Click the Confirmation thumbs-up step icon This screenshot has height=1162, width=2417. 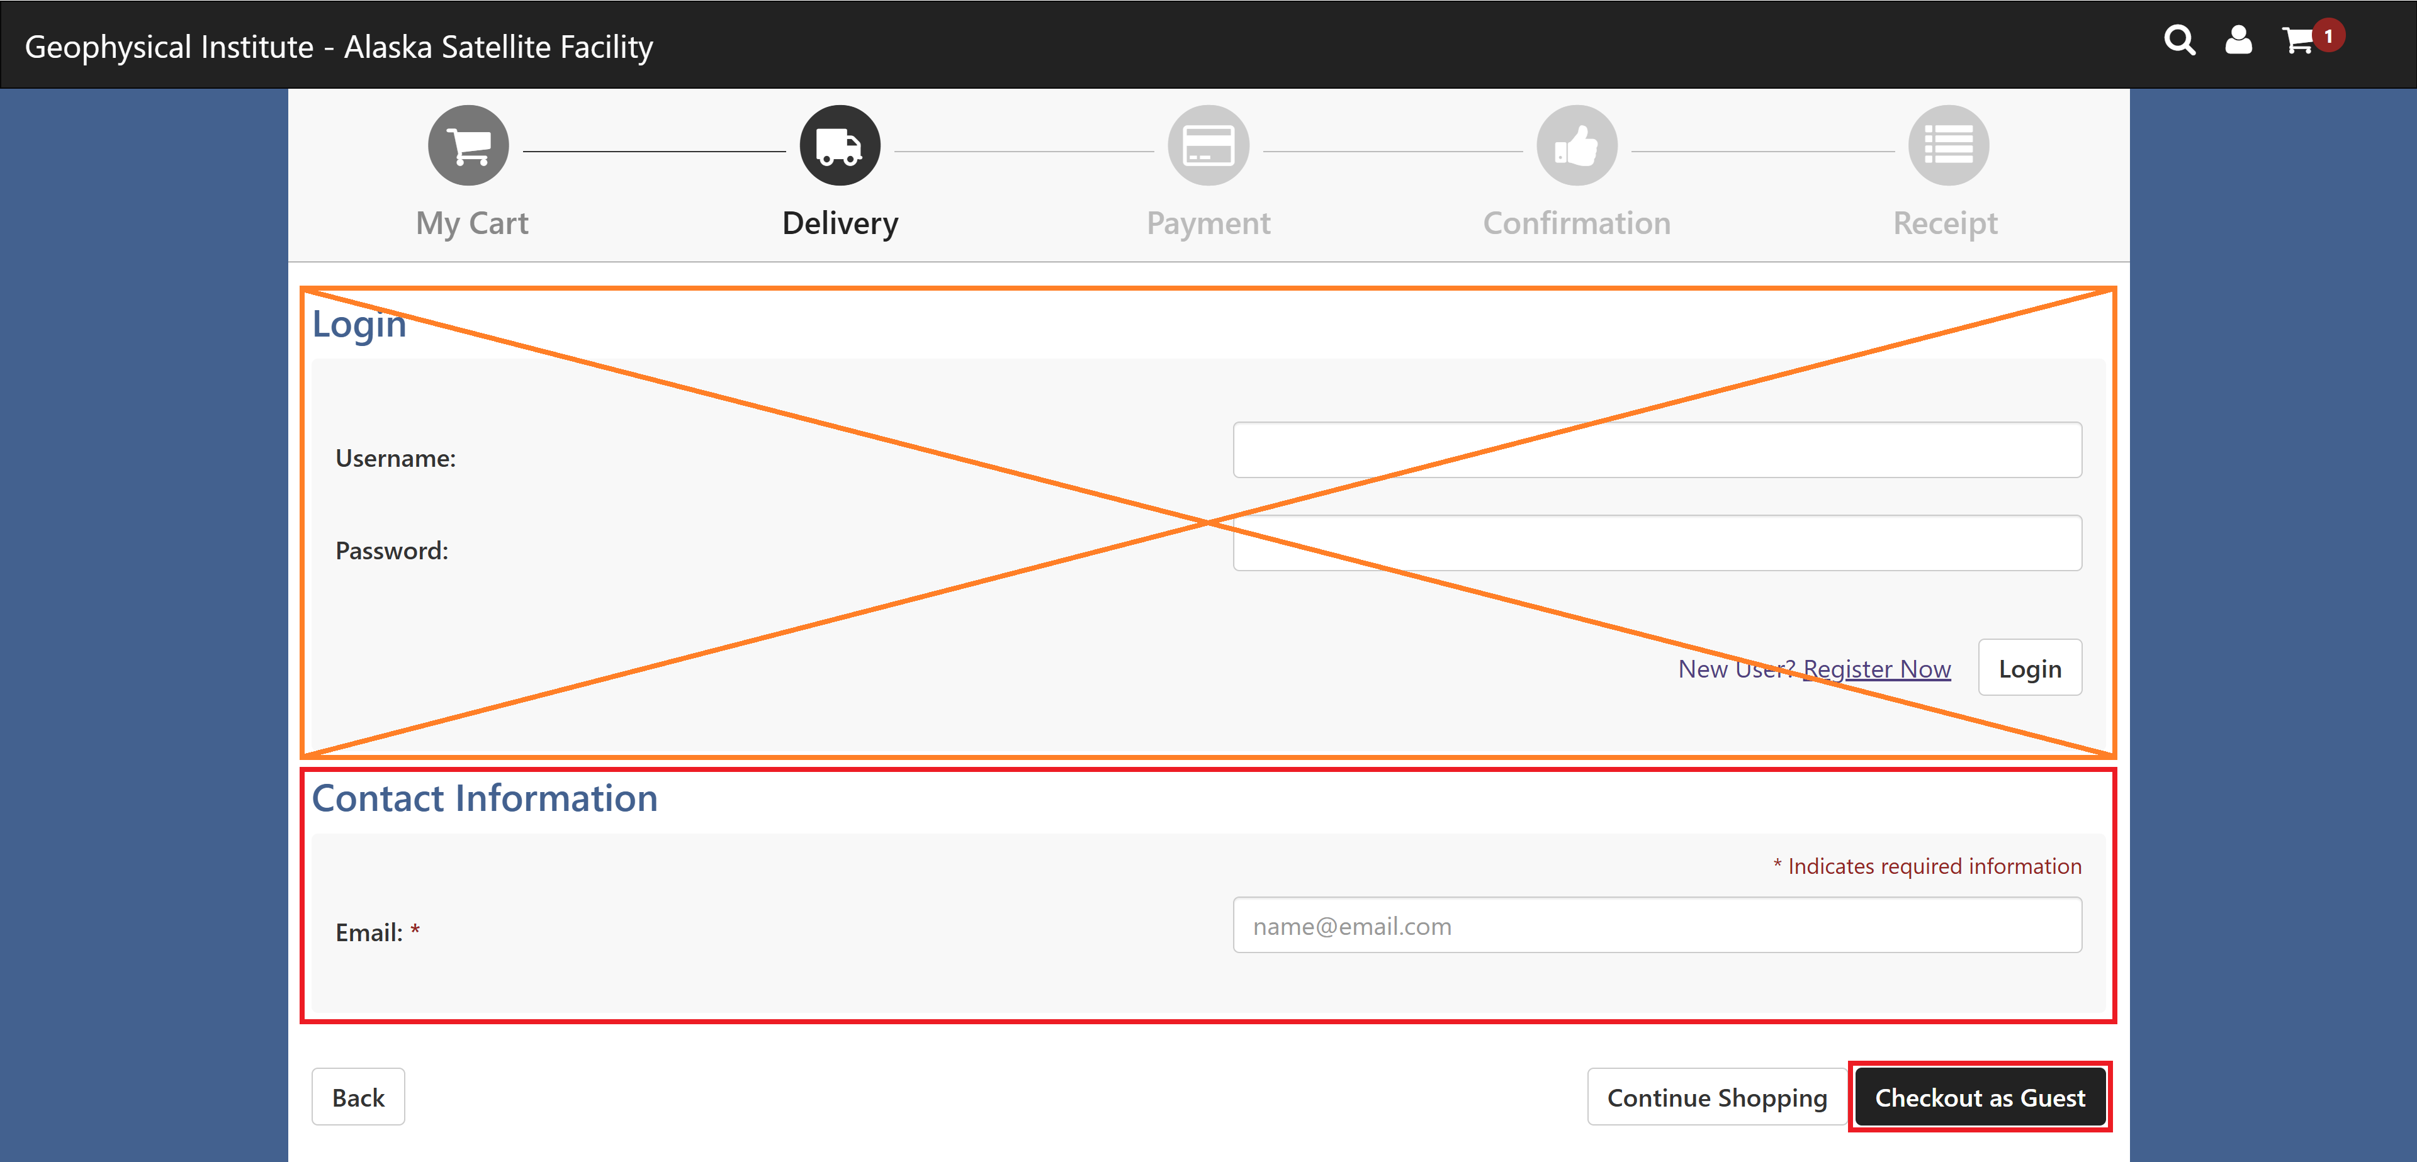coord(1576,147)
